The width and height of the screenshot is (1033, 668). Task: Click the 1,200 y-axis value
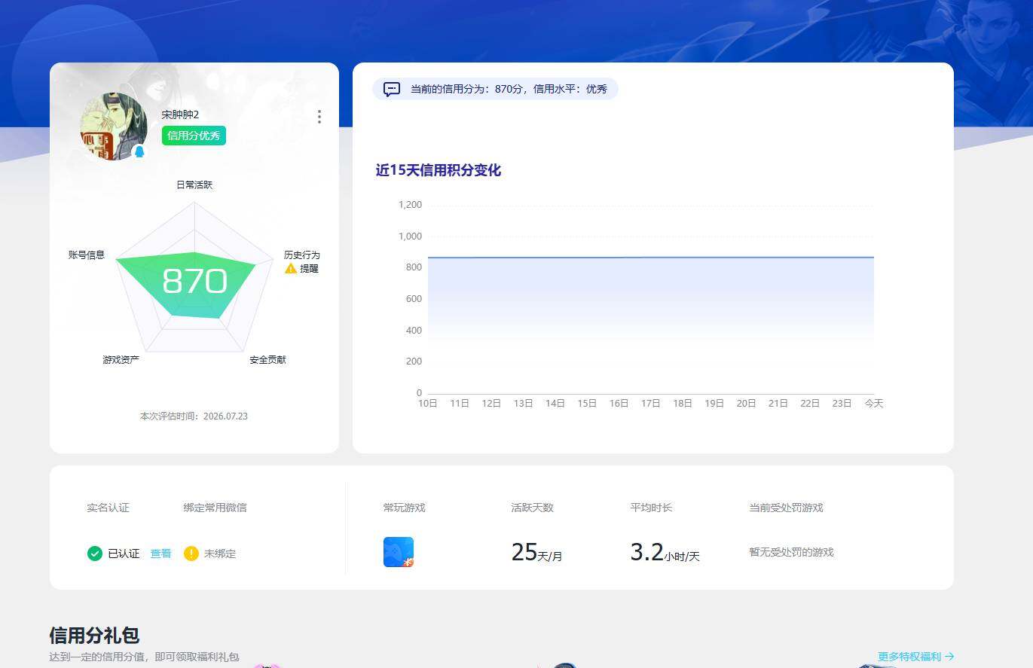(410, 205)
